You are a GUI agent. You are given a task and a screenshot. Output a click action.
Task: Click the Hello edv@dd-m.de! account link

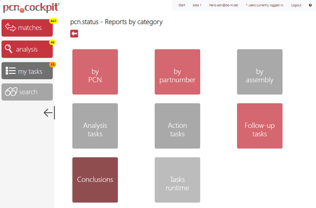click(x=223, y=5)
